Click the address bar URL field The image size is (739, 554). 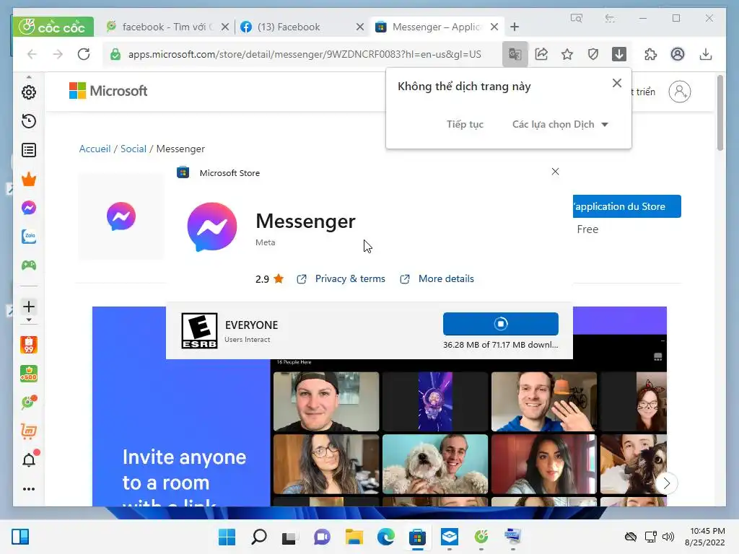[305, 54]
